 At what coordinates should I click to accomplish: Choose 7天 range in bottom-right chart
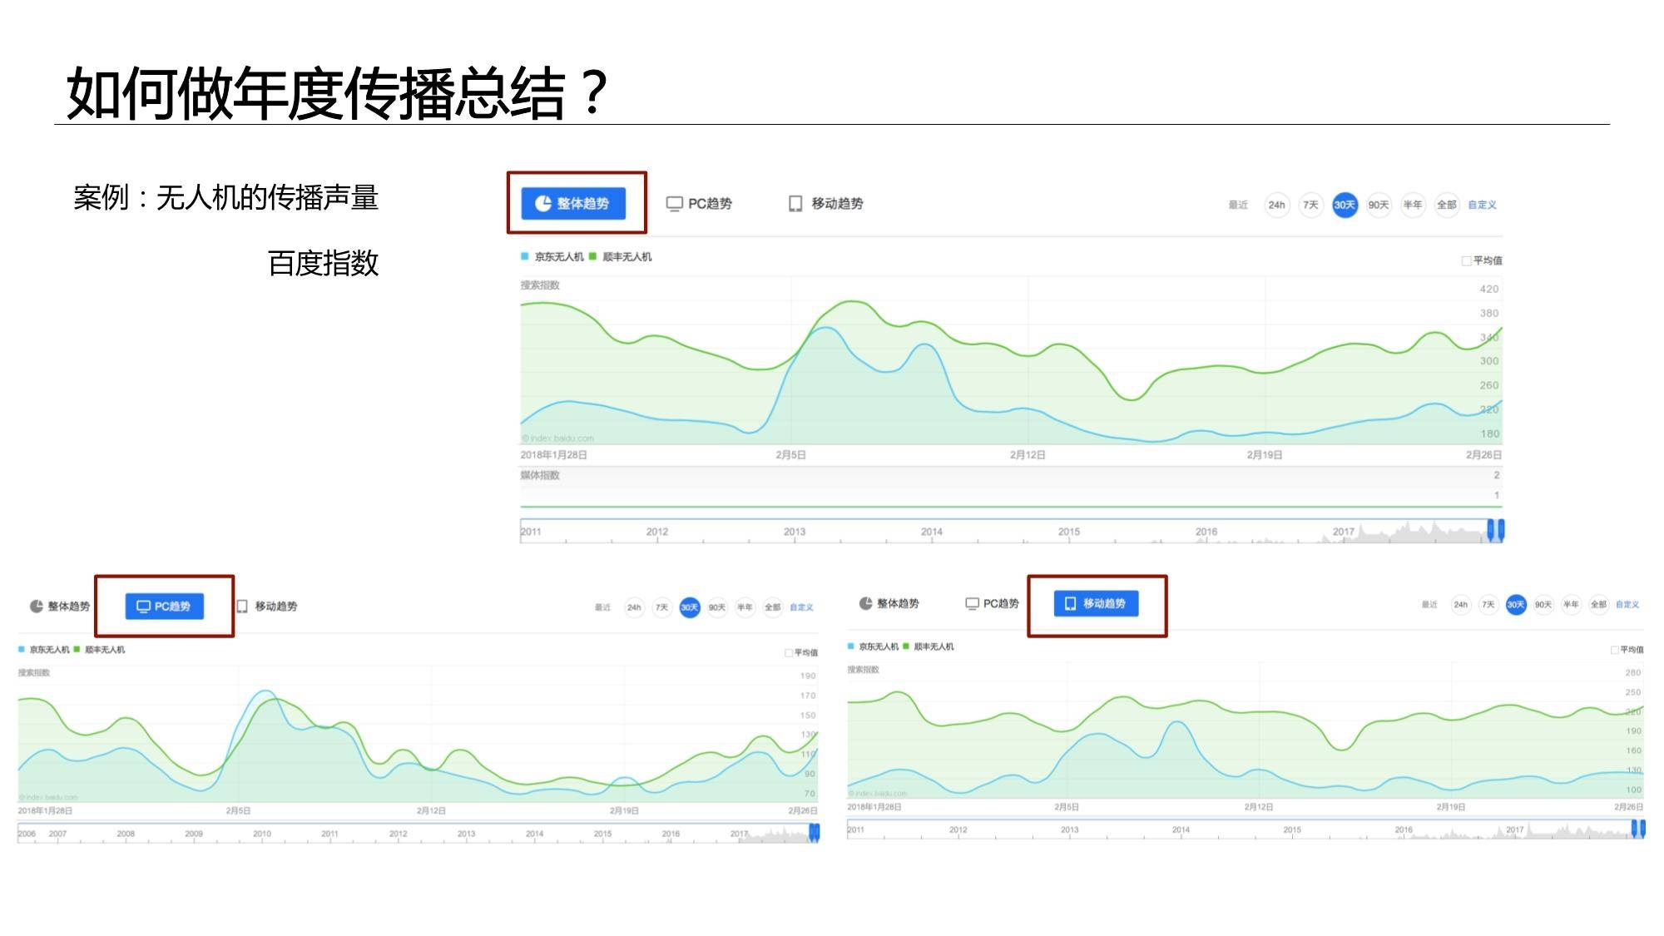coord(1488,605)
